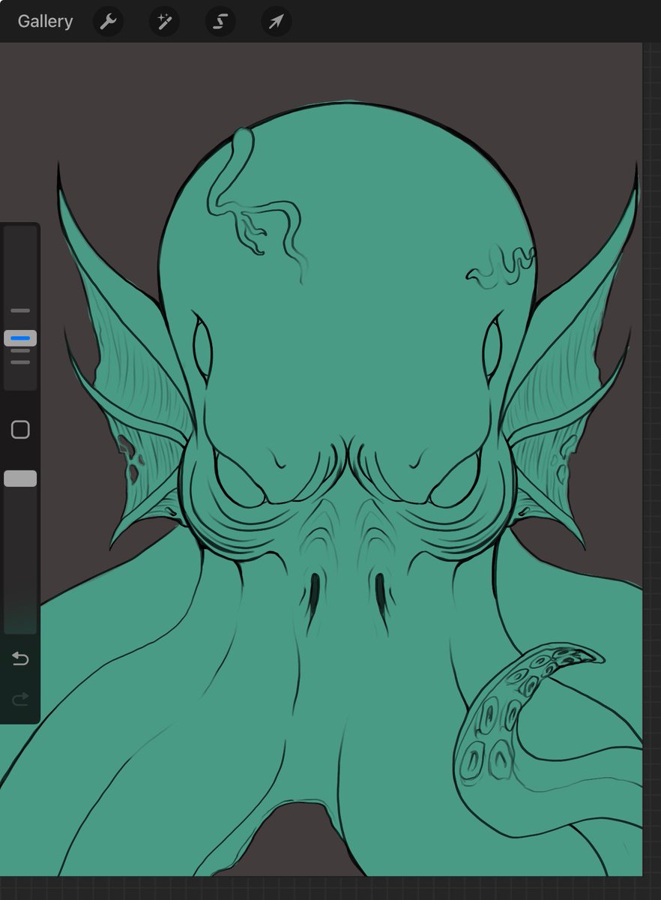Undo the last stroke with the back arrow
Image resolution: width=661 pixels, height=900 pixels.
click(19, 659)
